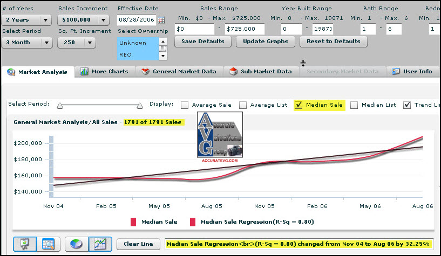The width and height of the screenshot is (441, 256).
Task: Click the Median Sale legend swatch
Action: [x=133, y=222]
